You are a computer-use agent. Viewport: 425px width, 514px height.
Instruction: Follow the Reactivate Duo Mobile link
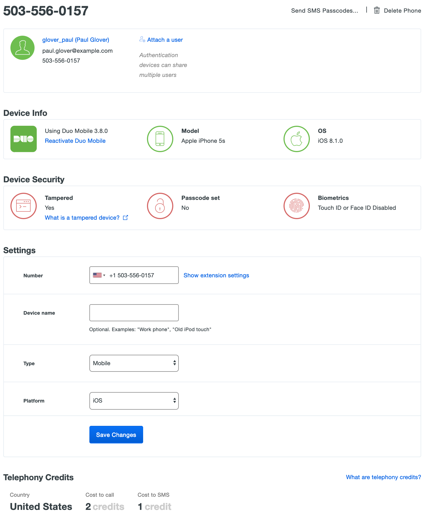[75, 141]
